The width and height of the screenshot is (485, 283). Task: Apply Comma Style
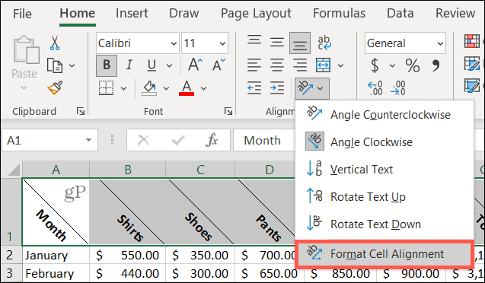point(436,65)
